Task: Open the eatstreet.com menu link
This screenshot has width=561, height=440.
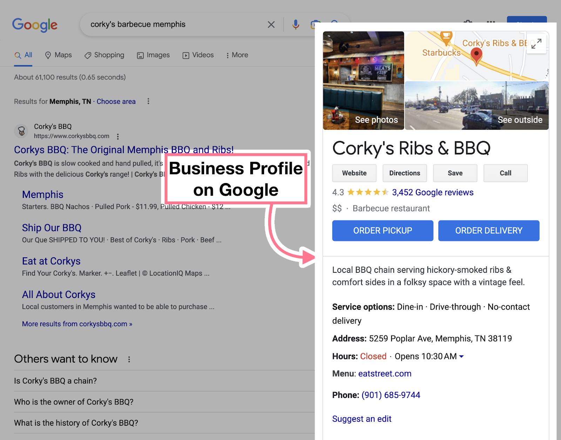Action: pyautogui.click(x=385, y=374)
